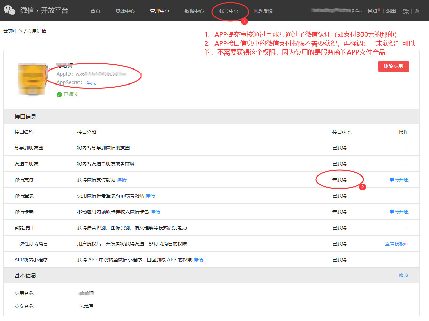Click the AppID value text
Image resolution: width=429 pixels, height=321 pixels.
pos(101,74)
